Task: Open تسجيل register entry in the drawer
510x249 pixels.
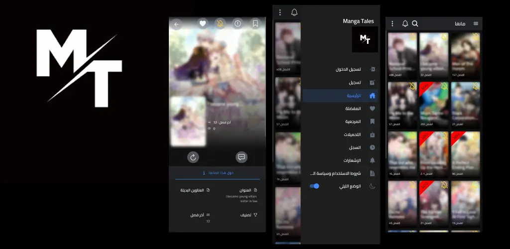Action: (340, 83)
